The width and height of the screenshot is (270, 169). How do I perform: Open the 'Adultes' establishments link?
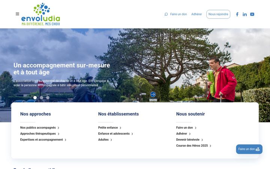pyautogui.click(x=105, y=140)
